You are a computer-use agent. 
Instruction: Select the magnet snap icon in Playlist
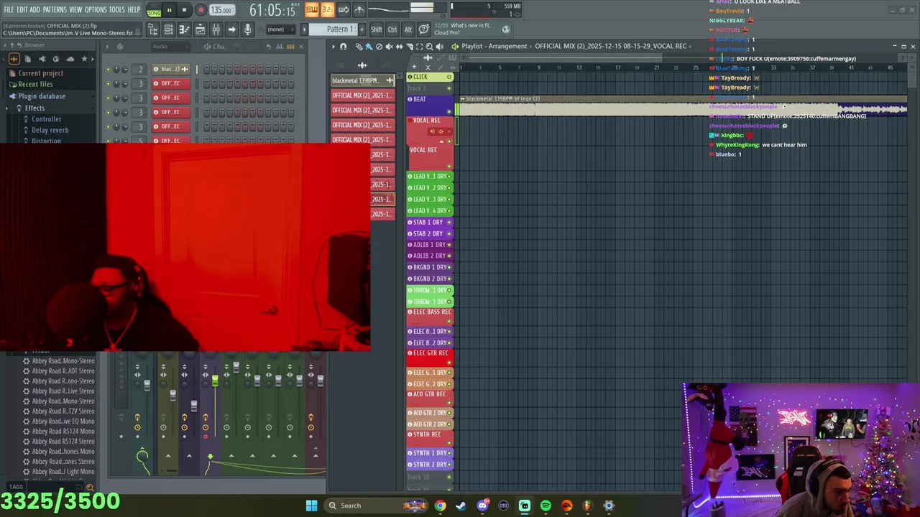344,47
